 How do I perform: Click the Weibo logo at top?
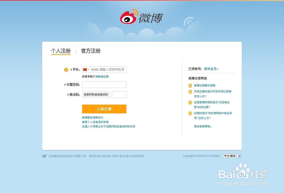tap(141, 17)
